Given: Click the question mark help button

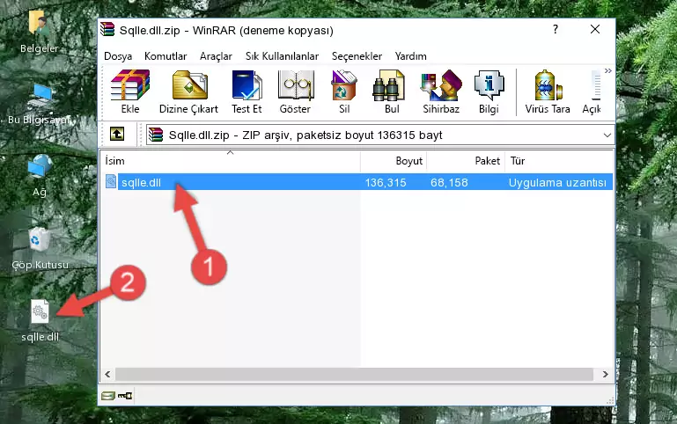Looking at the screenshot, I should (x=556, y=29).
